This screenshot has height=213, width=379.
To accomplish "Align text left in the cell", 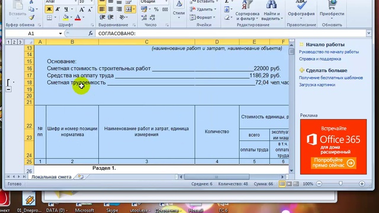I will click(102, 9).
